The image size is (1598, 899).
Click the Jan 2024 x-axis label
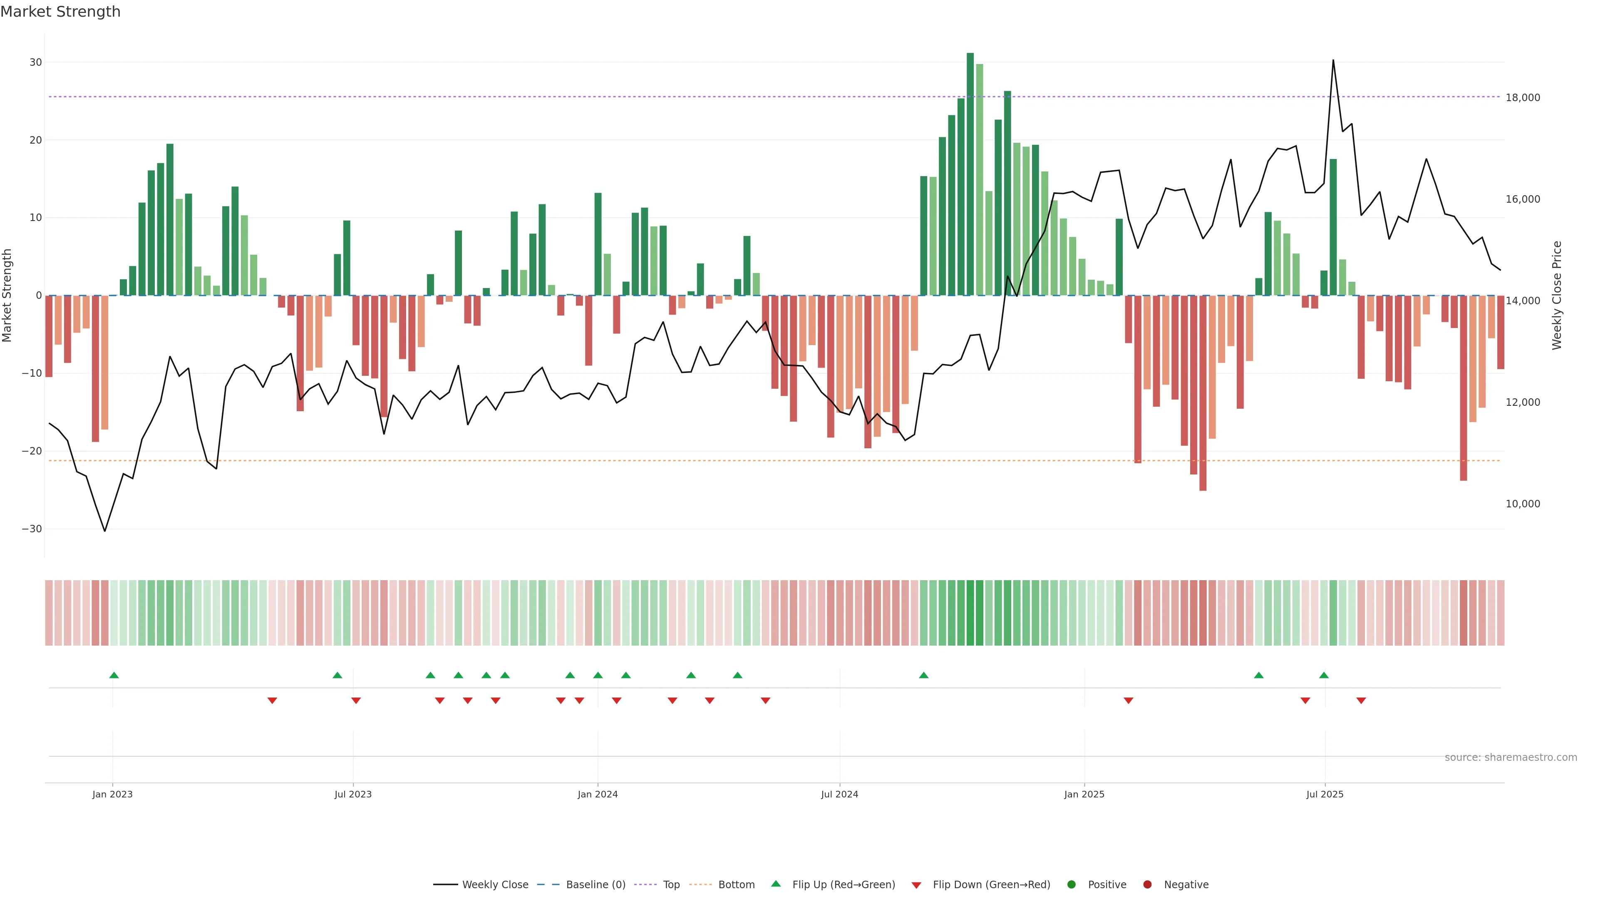(x=598, y=794)
